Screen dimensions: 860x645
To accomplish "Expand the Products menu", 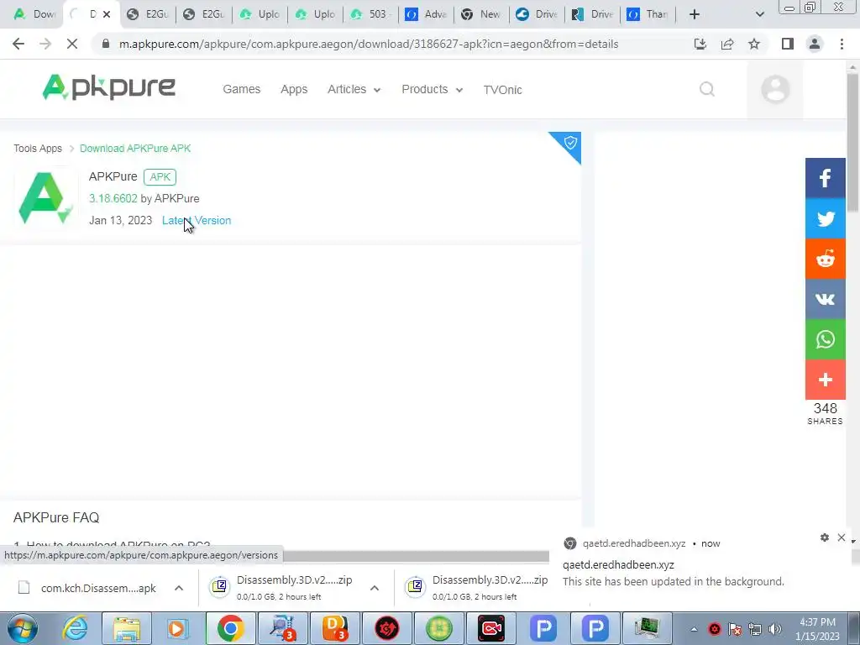I will coord(433,89).
